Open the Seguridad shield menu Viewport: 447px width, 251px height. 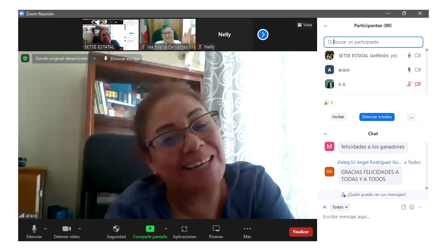tap(116, 232)
